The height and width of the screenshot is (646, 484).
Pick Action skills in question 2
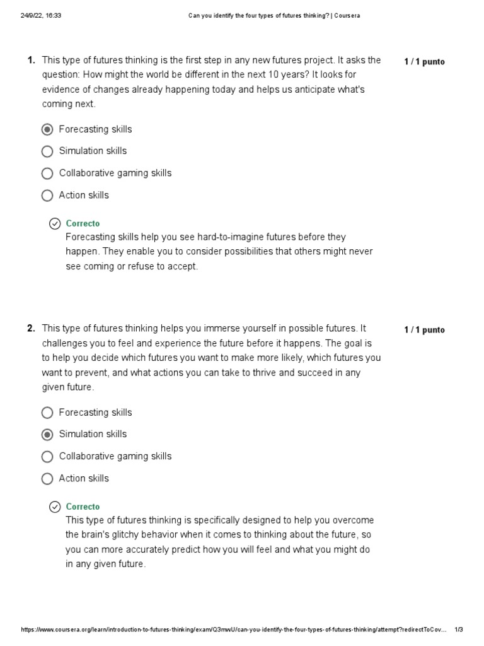click(x=47, y=479)
